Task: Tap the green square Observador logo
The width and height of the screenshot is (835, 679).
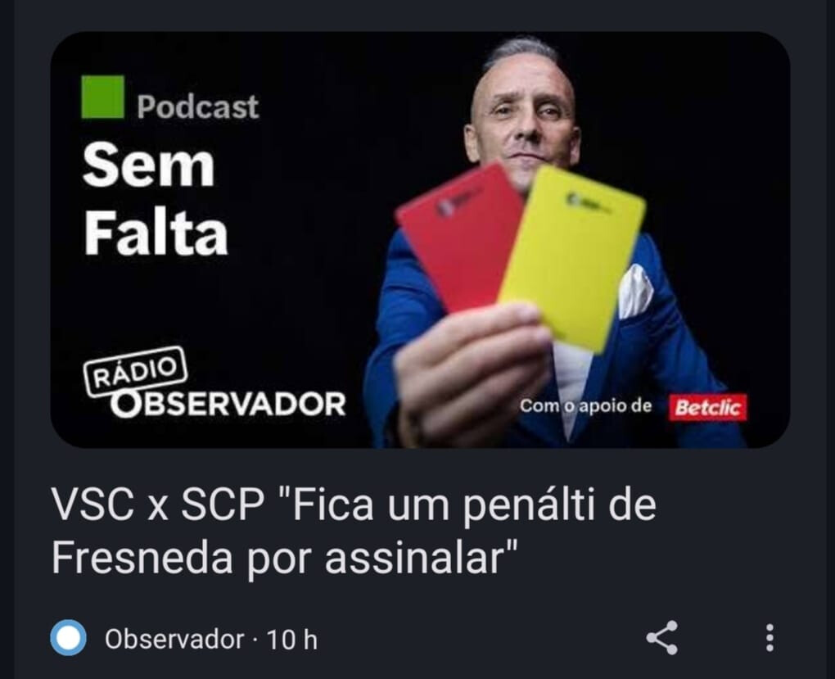Action: [x=103, y=97]
